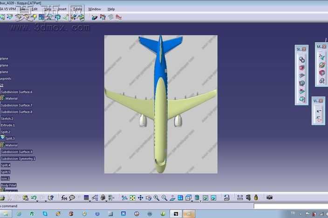The width and height of the screenshot is (328, 218).
Task: Click the stacked lines icon in top toolbar
Action: [x=111, y=17]
